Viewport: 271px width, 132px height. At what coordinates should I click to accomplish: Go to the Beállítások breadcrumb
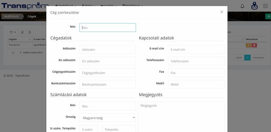[x=12, y=17]
